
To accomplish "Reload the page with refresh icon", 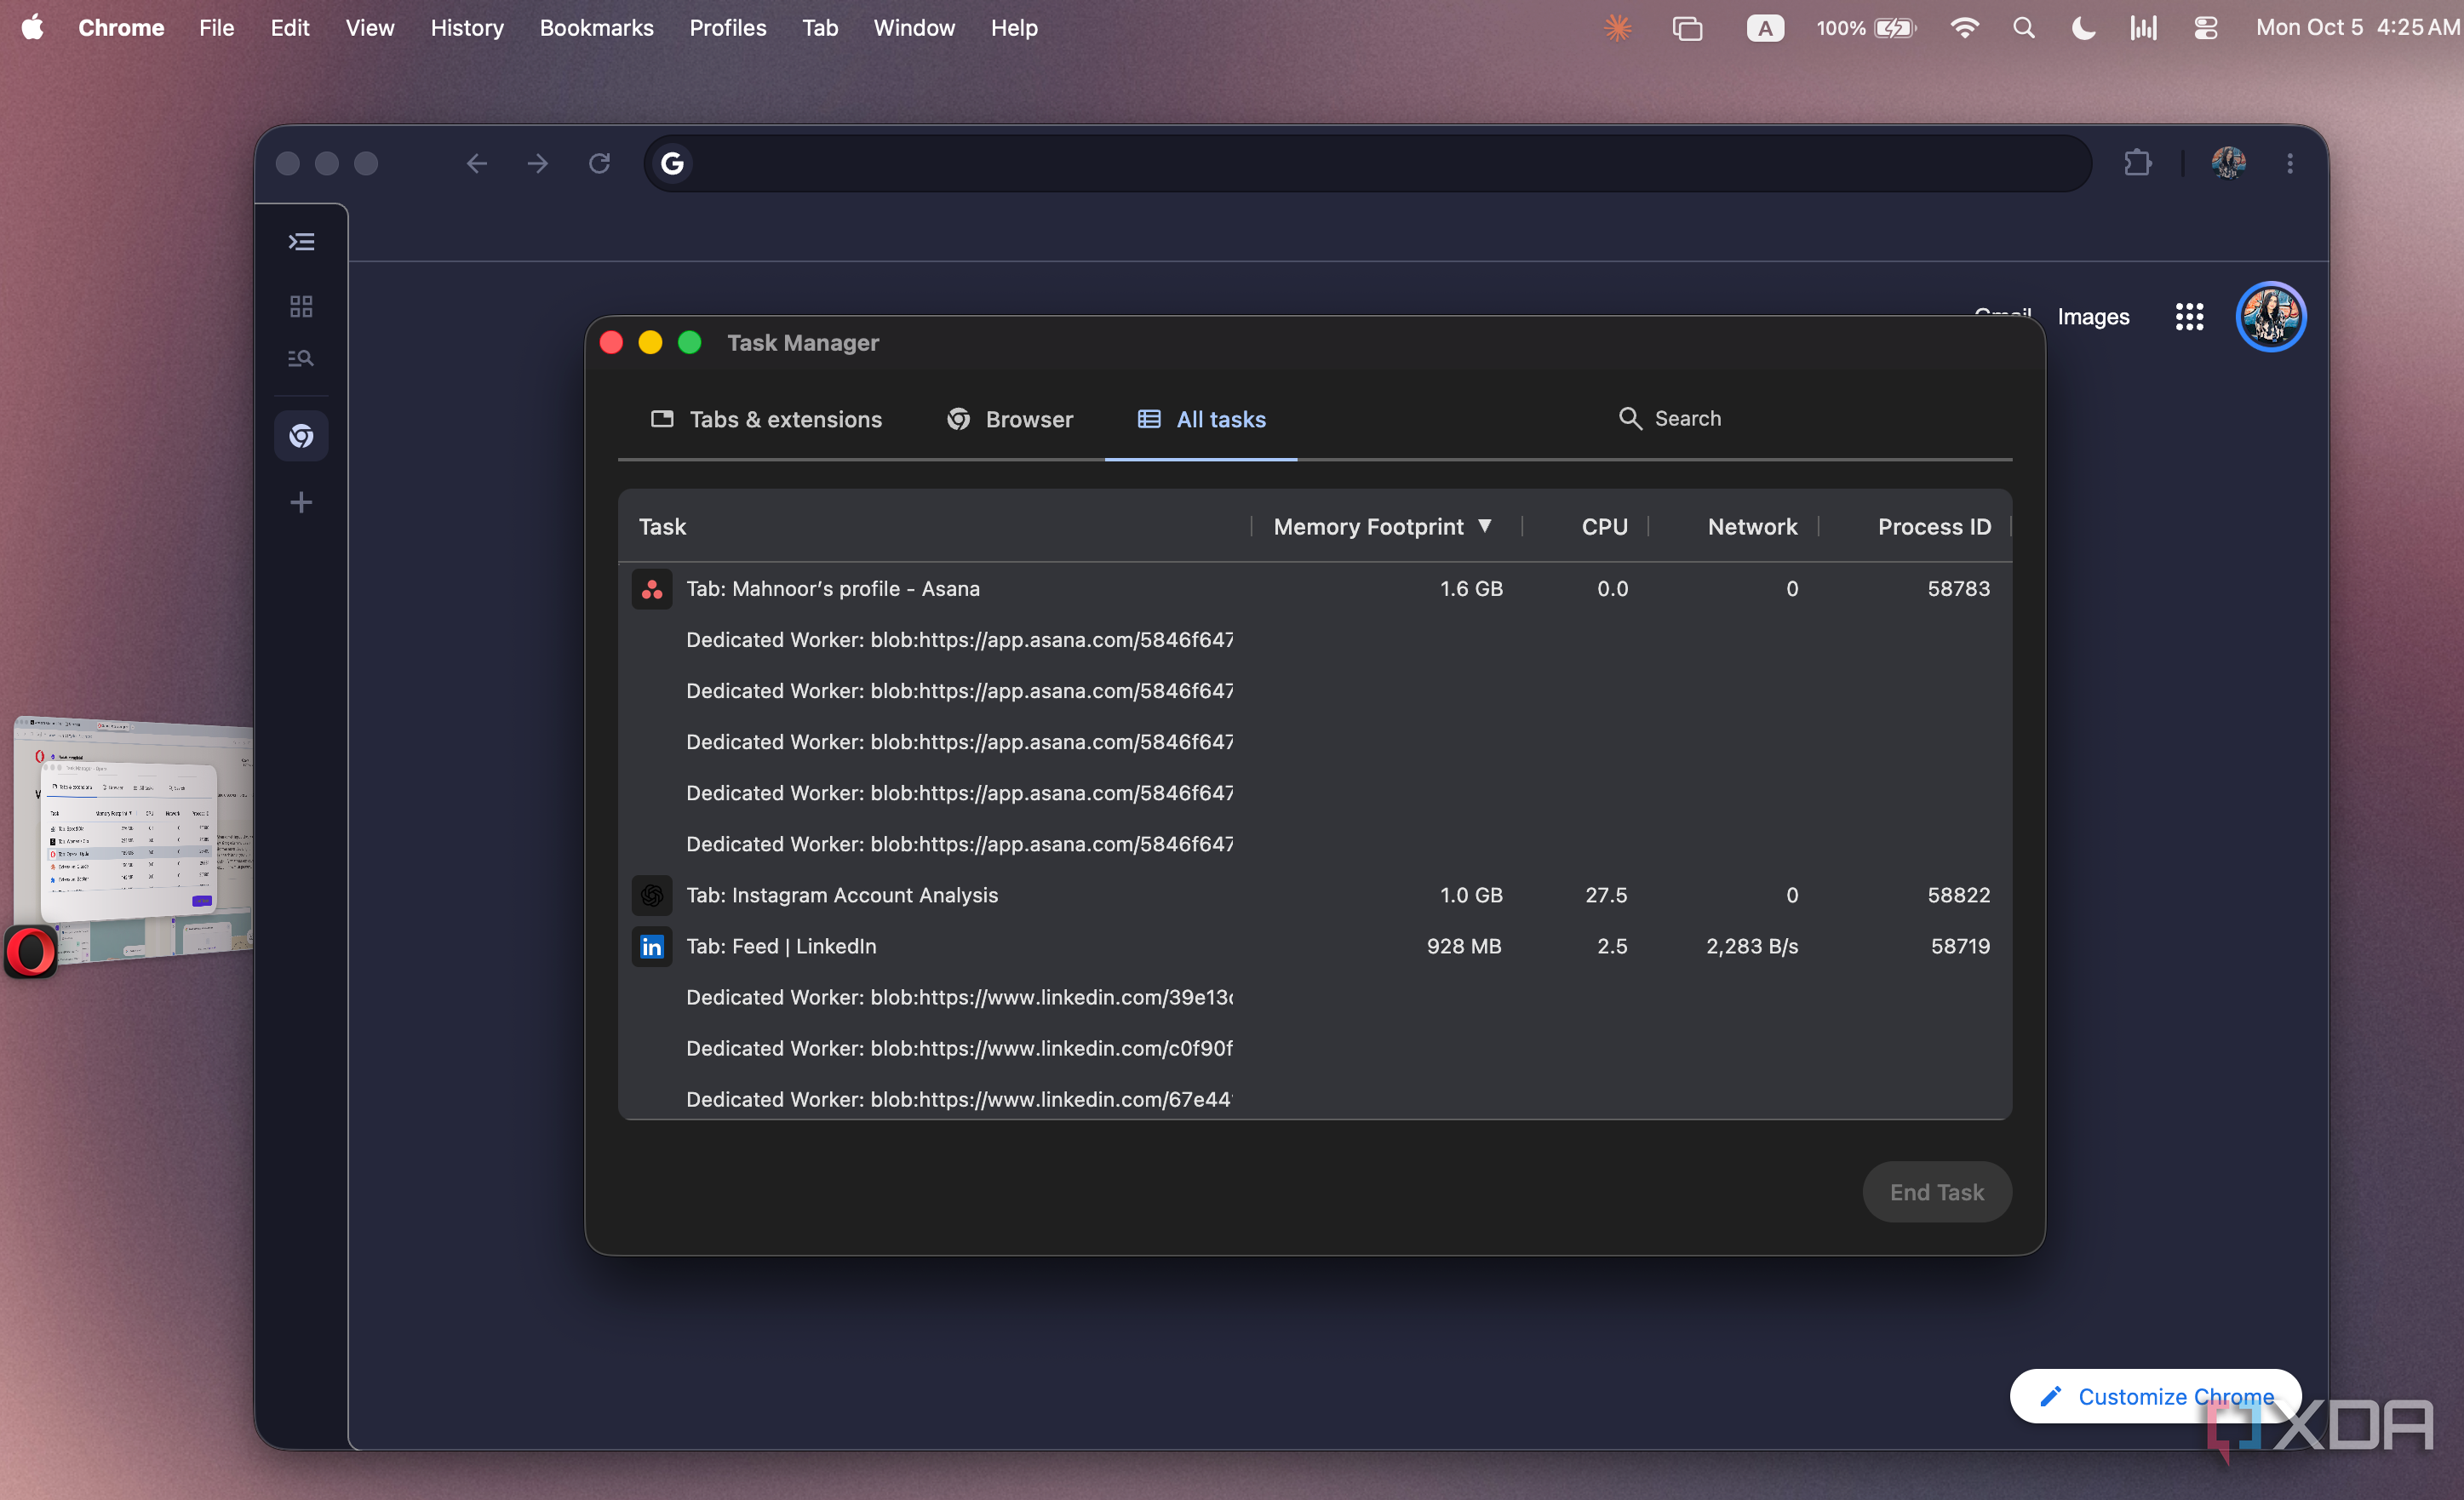I will [x=599, y=163].
